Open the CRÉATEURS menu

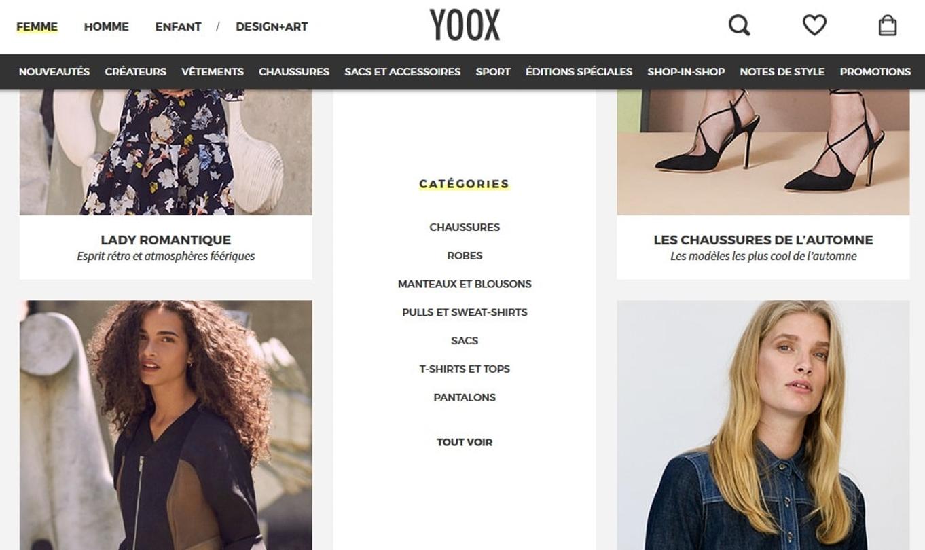click(136, 71)
